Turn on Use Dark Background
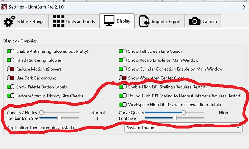Image resolution: width=249 pixels, height=149 pixels. click(10, 78)
